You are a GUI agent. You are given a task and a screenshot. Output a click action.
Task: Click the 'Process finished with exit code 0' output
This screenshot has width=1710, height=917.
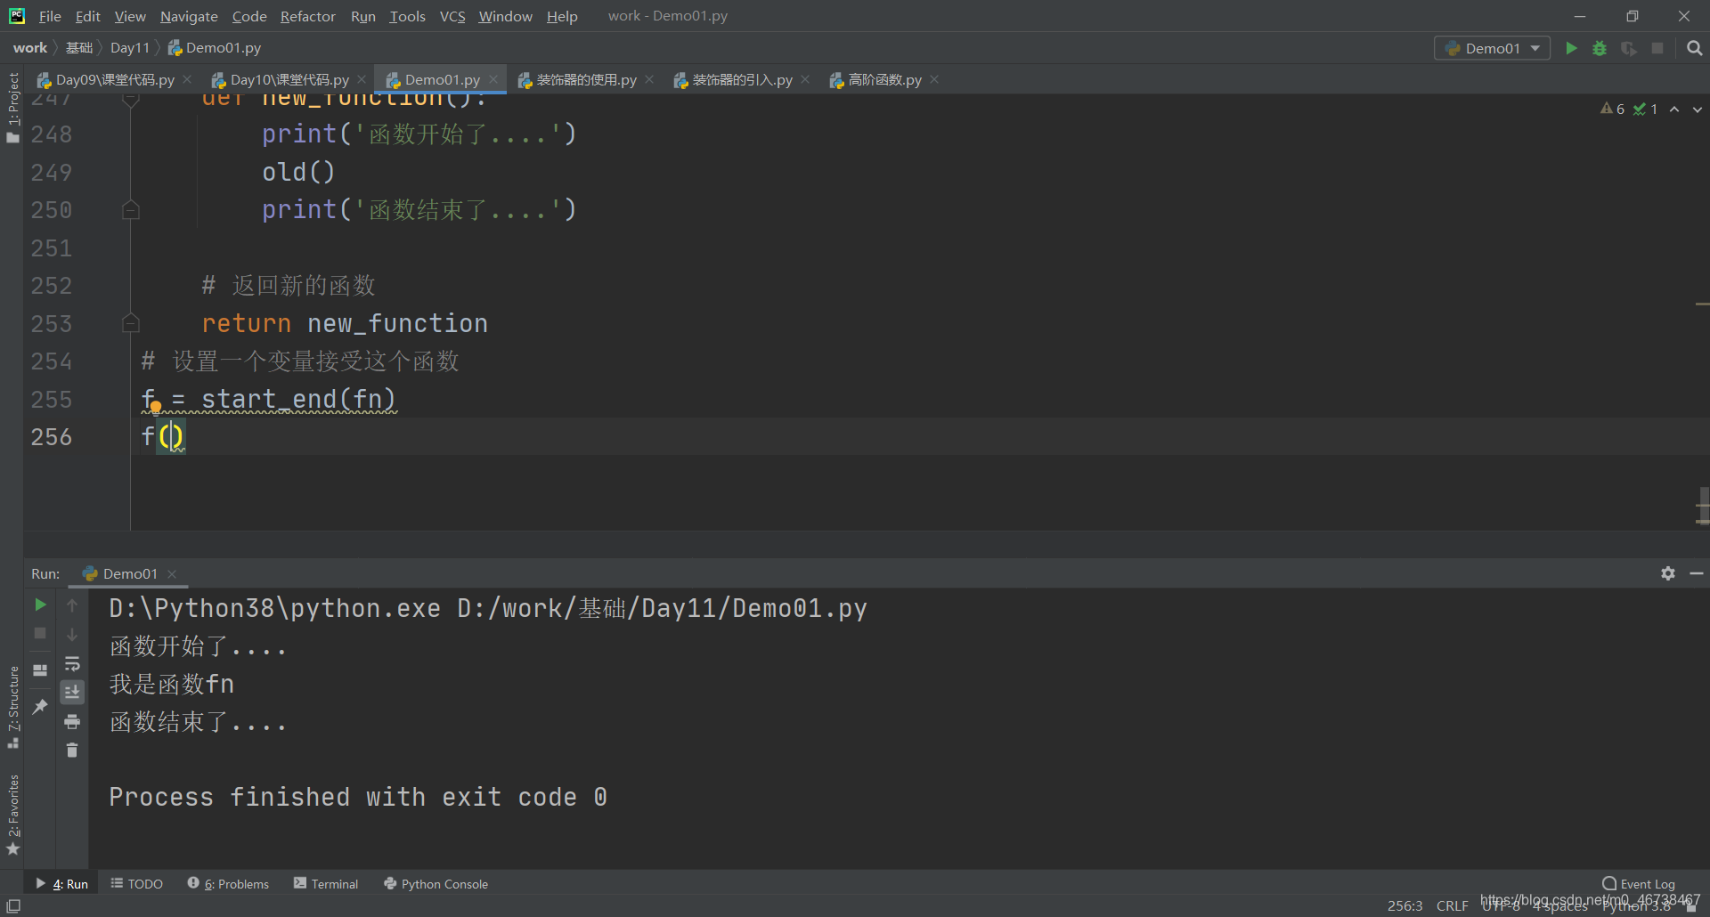[x=358, y=797]
